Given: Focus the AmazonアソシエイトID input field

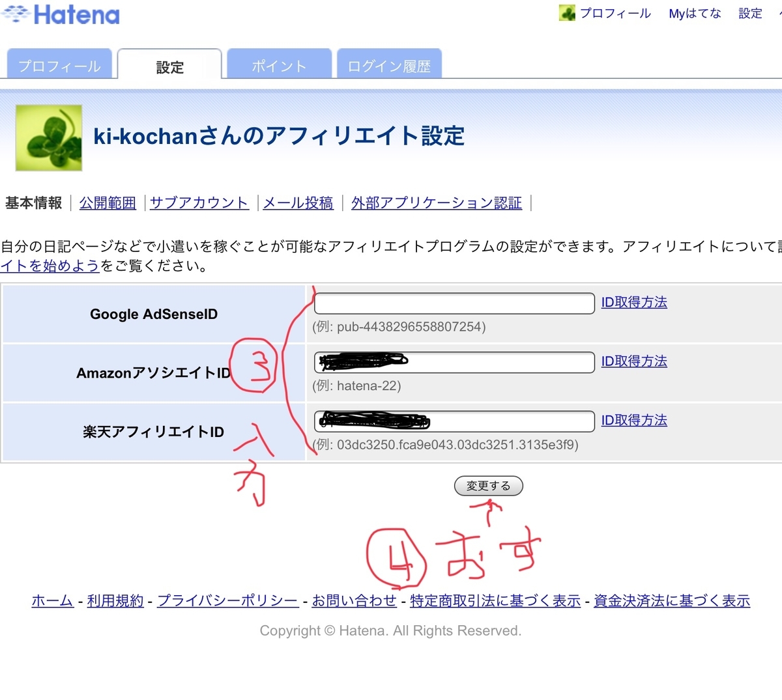Looking at the screenshot, I should (454, 362).
